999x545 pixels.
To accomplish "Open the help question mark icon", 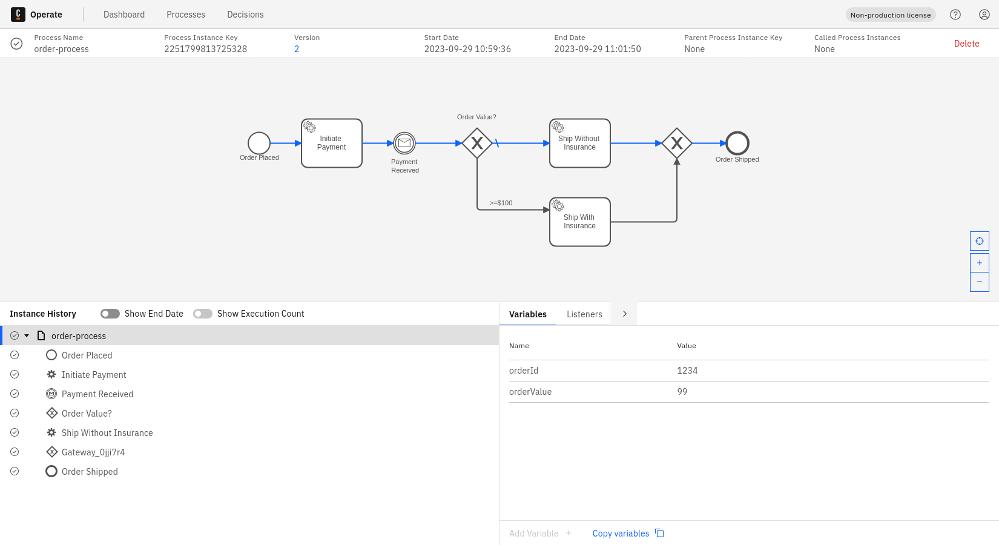I will pos(955,15).
